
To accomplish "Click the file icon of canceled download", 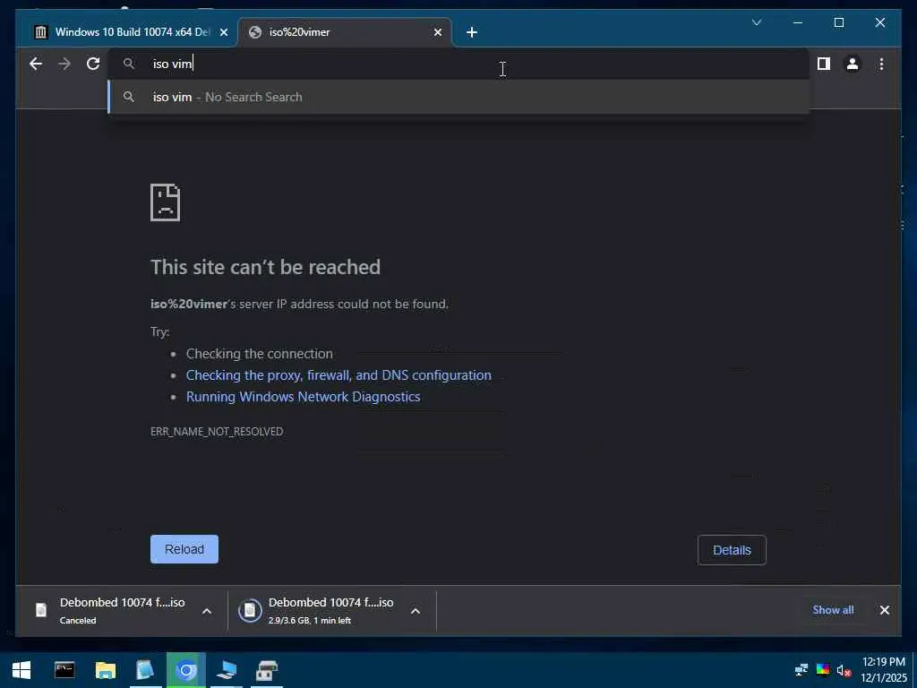I will point(41,610).
